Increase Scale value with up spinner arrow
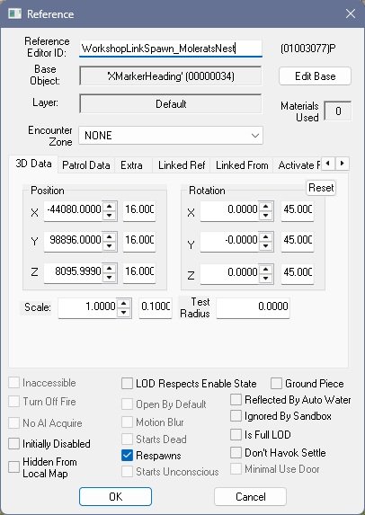Screen dimensions: 365x515 pos(124,304)
